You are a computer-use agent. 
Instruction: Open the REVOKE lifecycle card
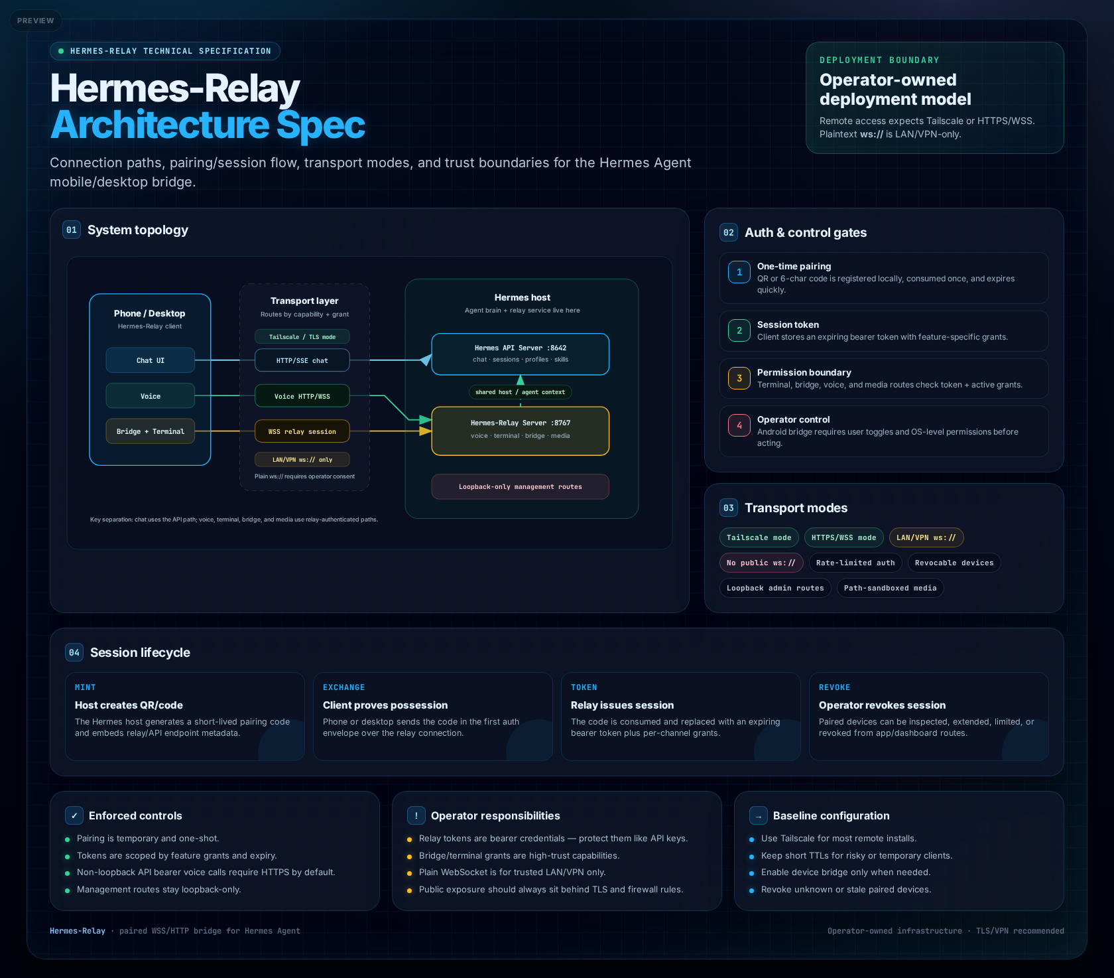[x=929, y=717]
